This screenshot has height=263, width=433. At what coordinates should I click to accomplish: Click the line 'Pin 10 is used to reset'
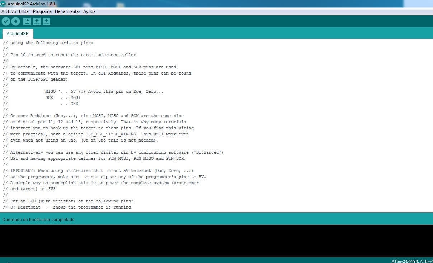pyautogui.click(x=71, y=55)
